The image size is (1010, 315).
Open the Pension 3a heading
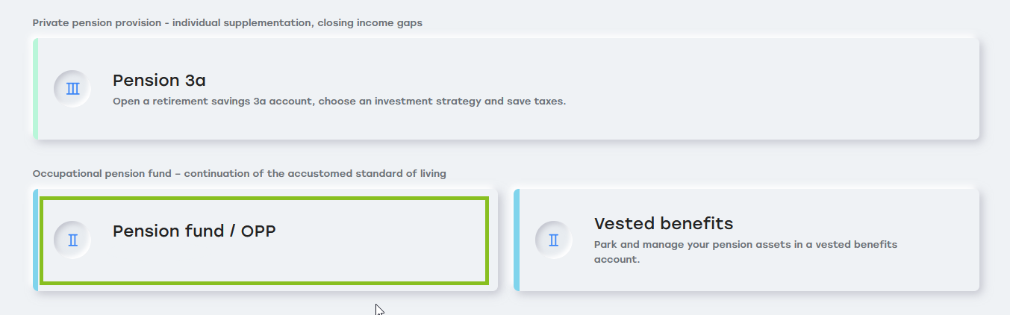coord(158,80)
